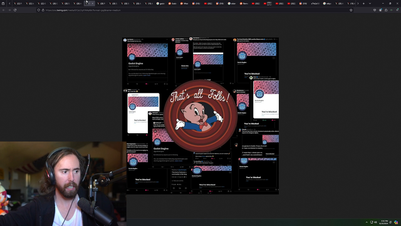This screenshot has height=226, width=401.
Task: Expand the list all tabs dropdown
Action: [x=370, y=4]
